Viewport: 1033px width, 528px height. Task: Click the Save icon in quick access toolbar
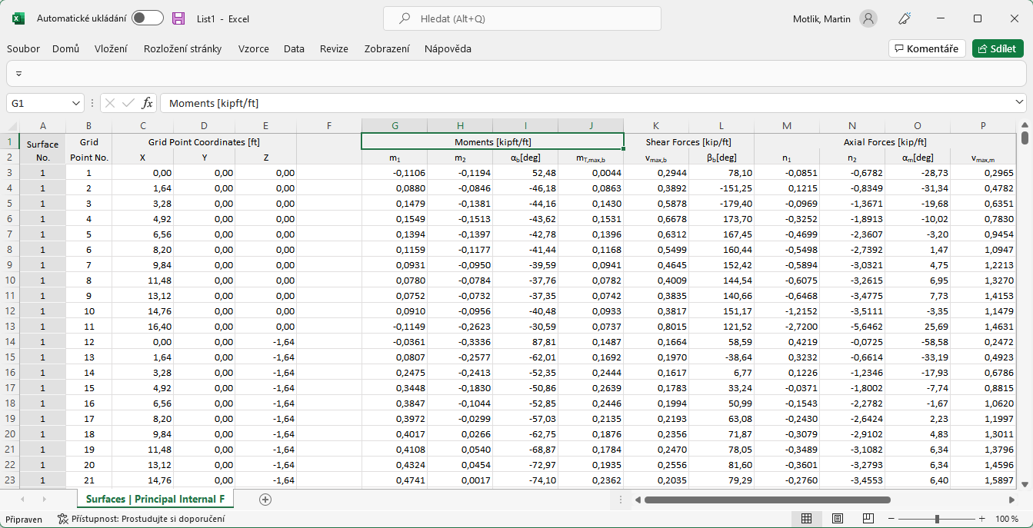(x=178, y=19)
